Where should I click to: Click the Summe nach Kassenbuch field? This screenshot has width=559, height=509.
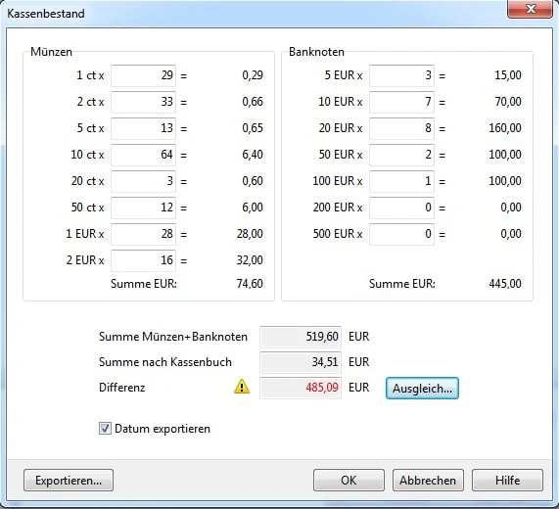(x=301, y=362)
